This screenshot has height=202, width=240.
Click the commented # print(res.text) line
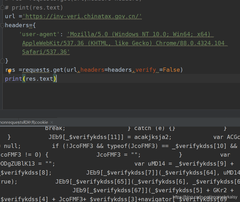tap(34, 7)
